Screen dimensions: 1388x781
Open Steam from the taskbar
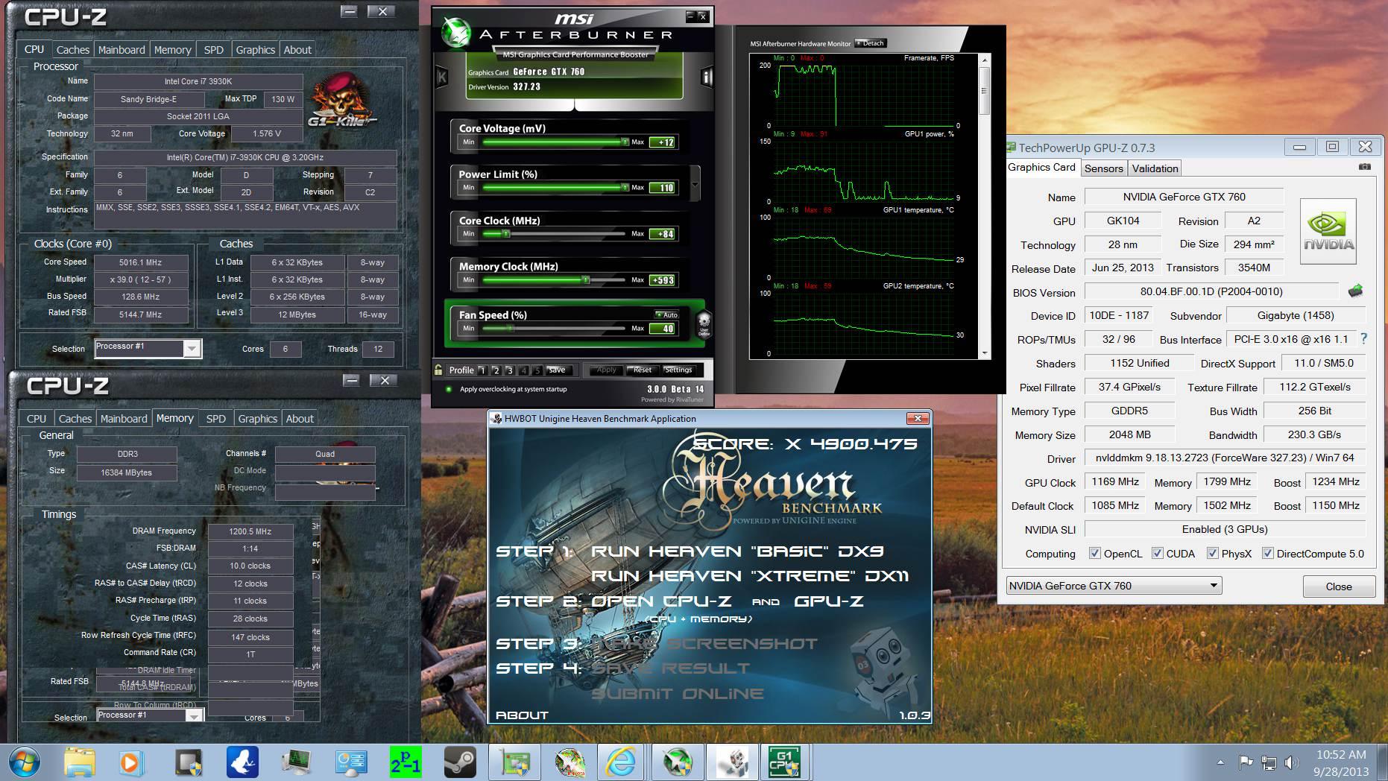pos(459,762)
